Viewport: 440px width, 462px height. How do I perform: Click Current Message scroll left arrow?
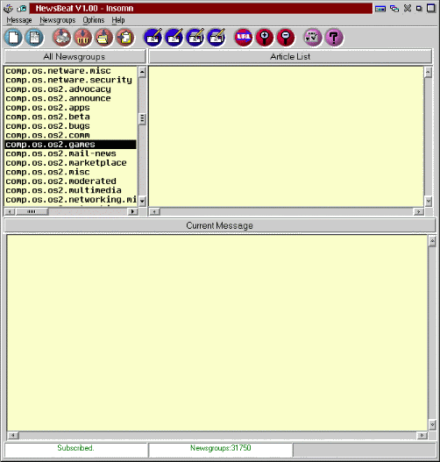(12, 435)
